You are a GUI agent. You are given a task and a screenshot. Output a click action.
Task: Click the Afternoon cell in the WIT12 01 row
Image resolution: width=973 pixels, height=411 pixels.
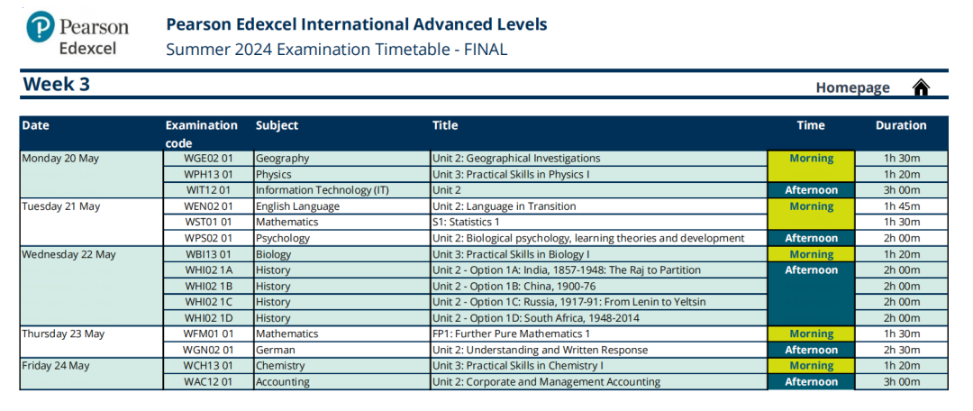(x=811, y=190)
